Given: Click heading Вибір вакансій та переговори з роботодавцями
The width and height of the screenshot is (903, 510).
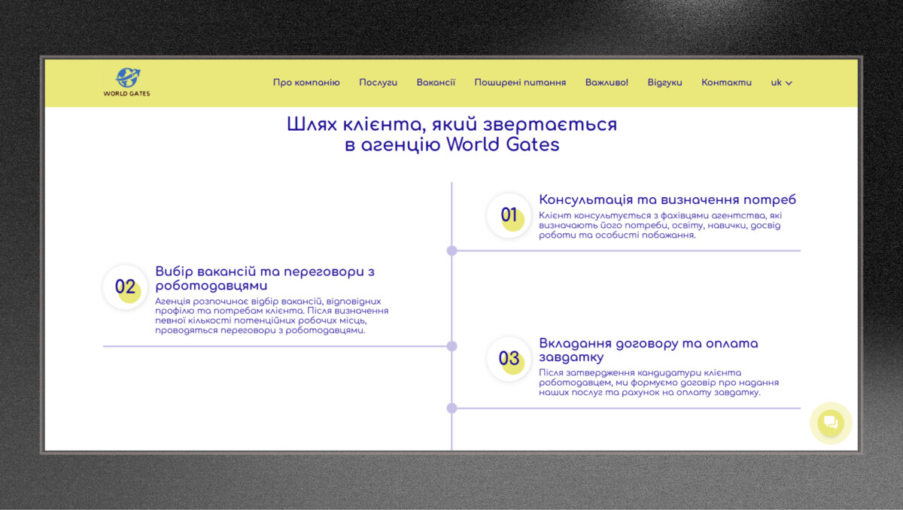Looking at the screenshot, I should (265, 278).
